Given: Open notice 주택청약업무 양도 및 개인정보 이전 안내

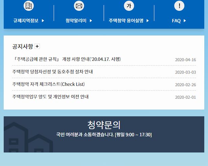Looking at the screenshot, I should click(x=50, y=97).
